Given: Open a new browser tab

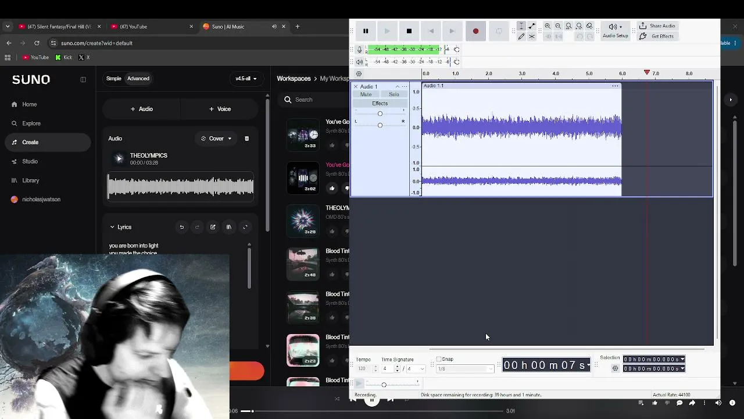Looking at the screenshot, I should [x=298, y=26].
